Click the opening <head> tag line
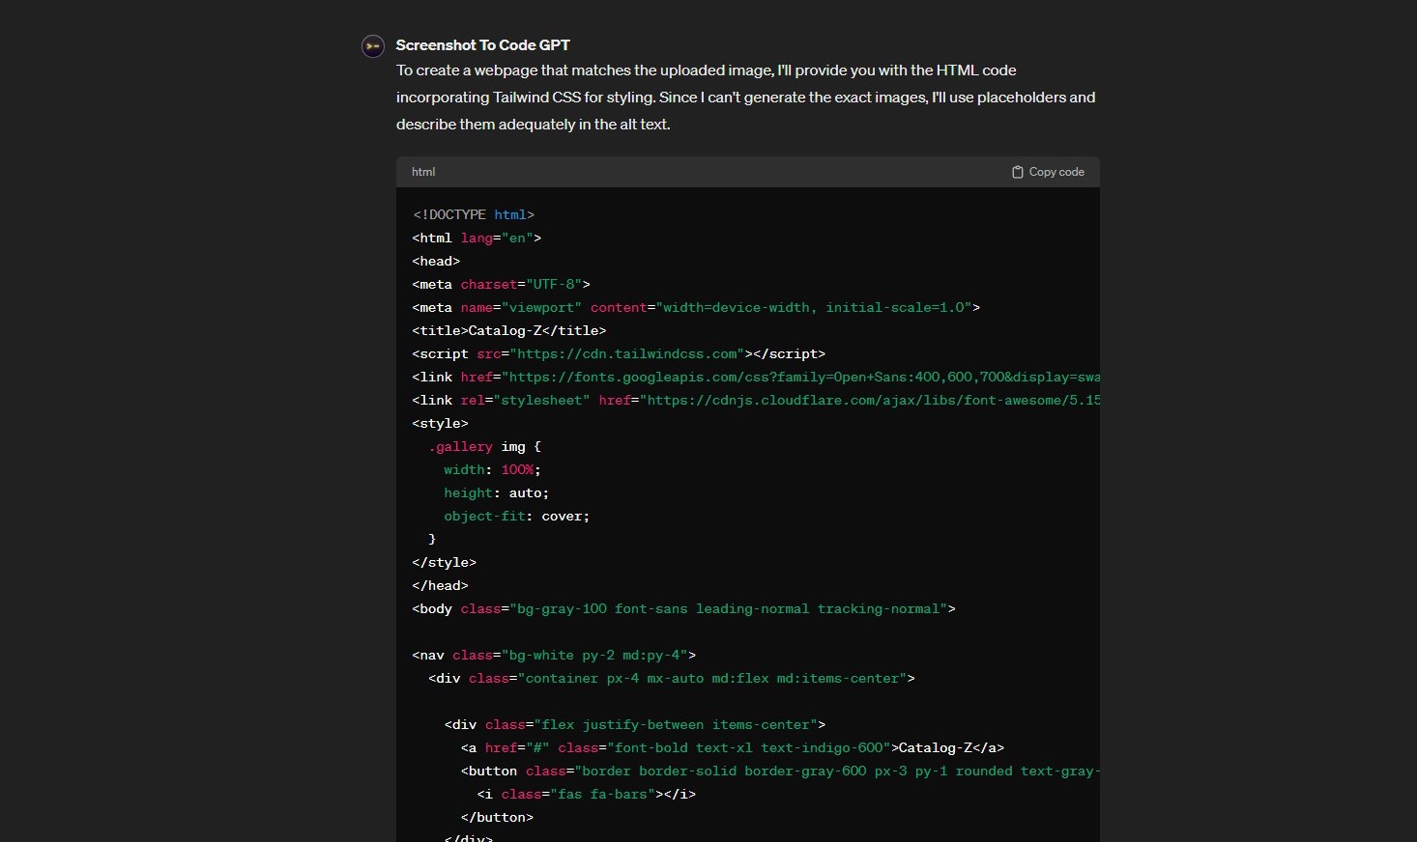Image resolution: width=1417 pixels, height=842 pixels. click(436, 261)
